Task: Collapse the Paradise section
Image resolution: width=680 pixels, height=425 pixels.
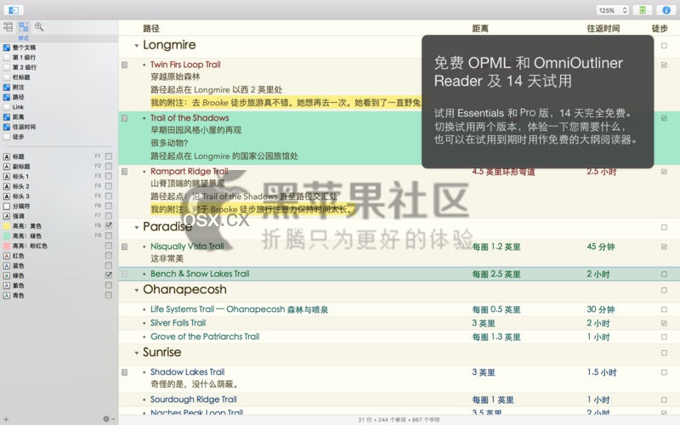Action: [x=137, y=227]
